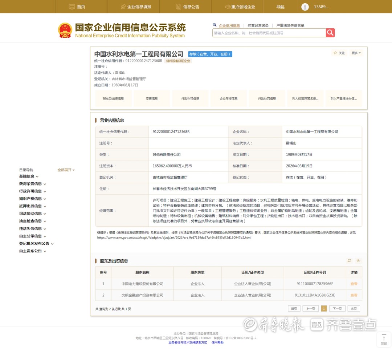Click the 下一页 pagination button

pyautogui.click(x=337, y=308)
